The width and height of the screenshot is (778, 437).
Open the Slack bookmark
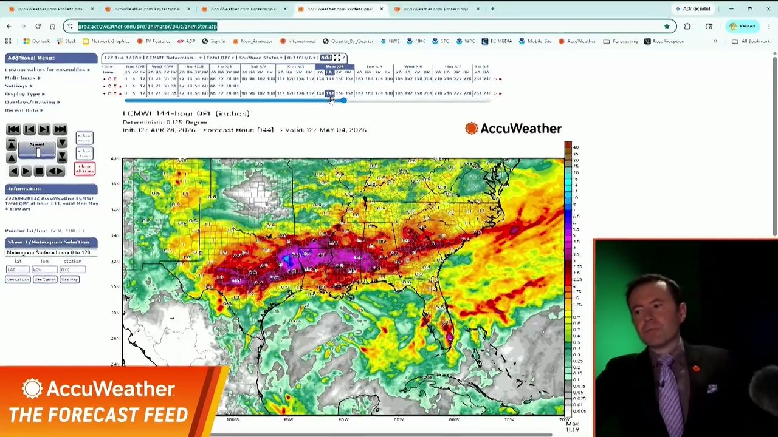pos(66,41)
